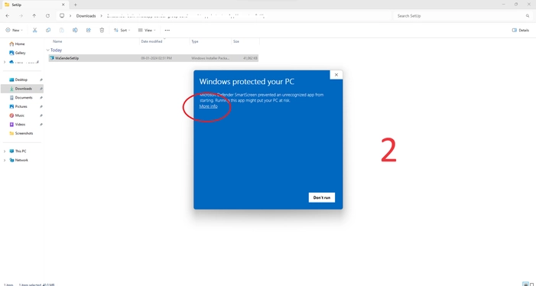Close the Windows protected your PC dialog
The width and height of the screenshot is (536, 286).
[x=336, y=75]
